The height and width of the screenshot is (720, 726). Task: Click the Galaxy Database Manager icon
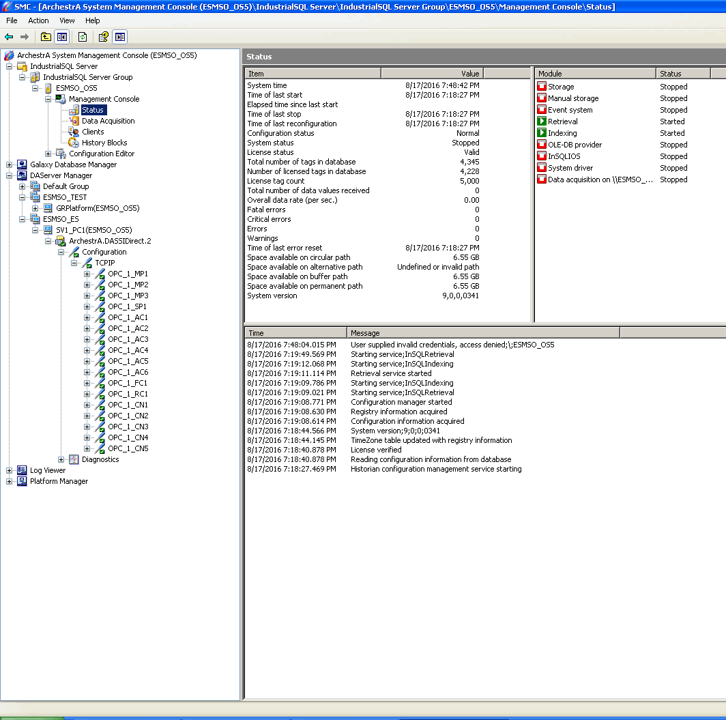coord(22,164)
